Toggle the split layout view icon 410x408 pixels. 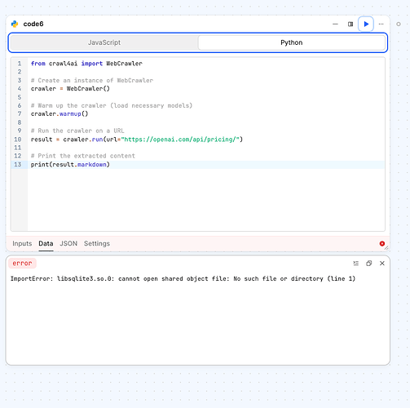tap(350, 24)
